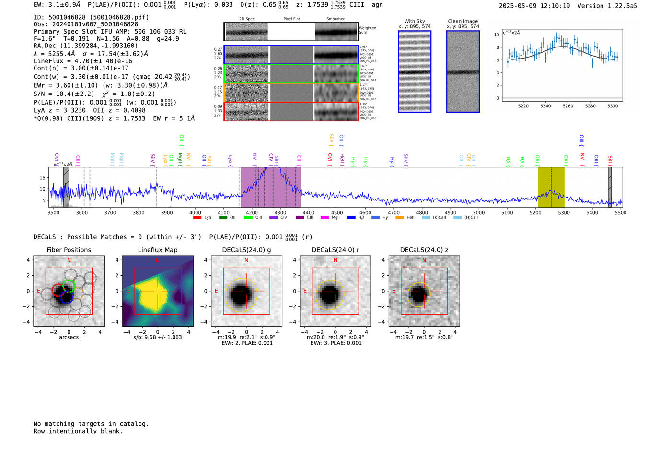Viewport: 671px width, 457px height.
Task: Select the DECaLS(24.0) g cutout
Action: [x=246, y=291]
